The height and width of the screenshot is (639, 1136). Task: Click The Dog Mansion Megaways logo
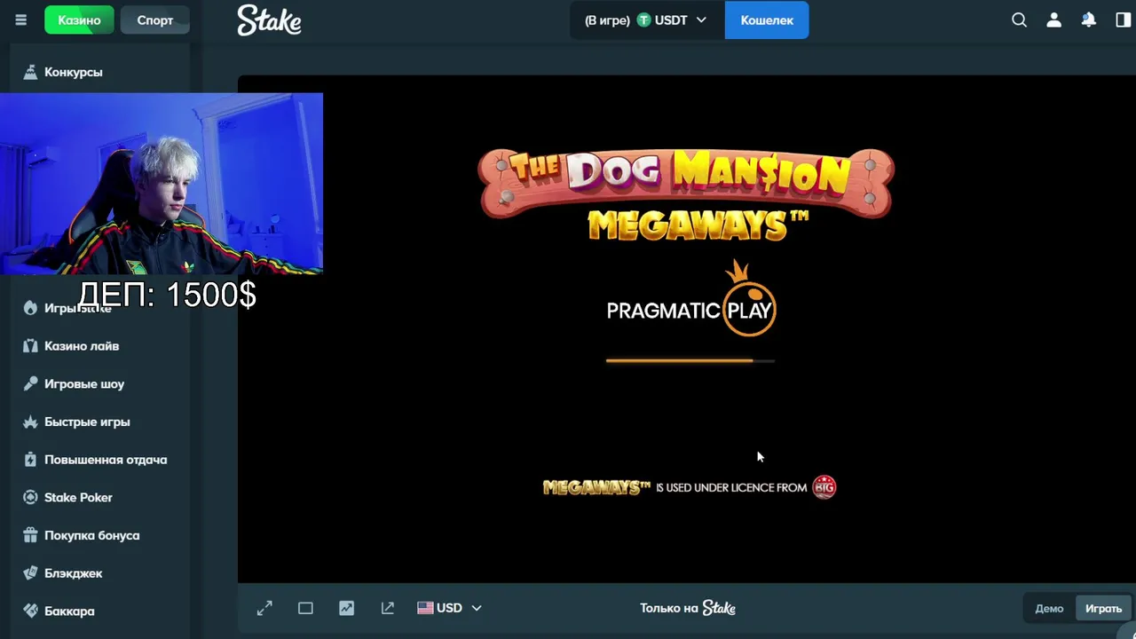[x=686, y=193]
